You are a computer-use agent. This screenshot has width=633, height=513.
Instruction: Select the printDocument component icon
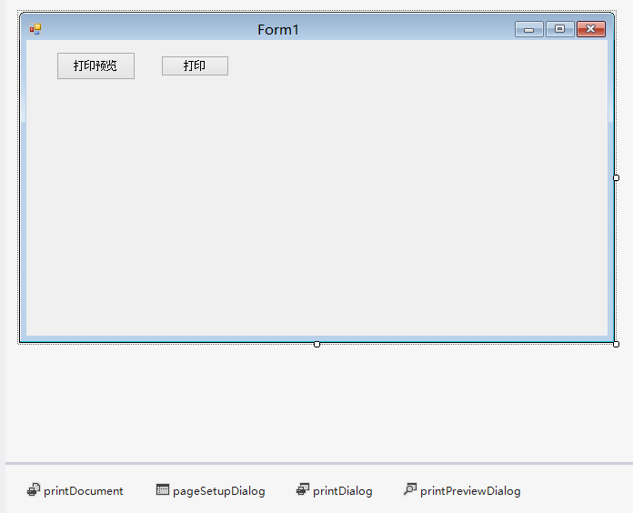(34, 489)
